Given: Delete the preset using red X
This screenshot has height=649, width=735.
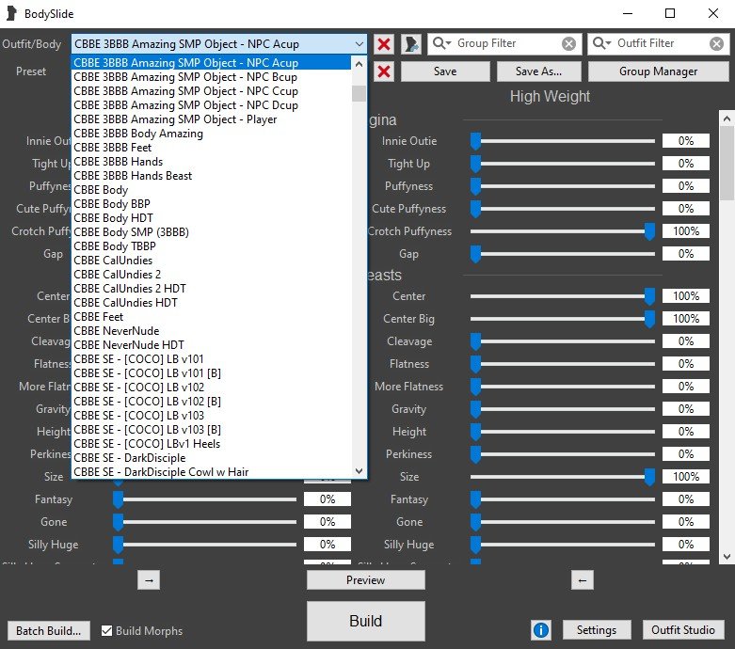Looking at the screenshot, I should [x=384, y=71].
